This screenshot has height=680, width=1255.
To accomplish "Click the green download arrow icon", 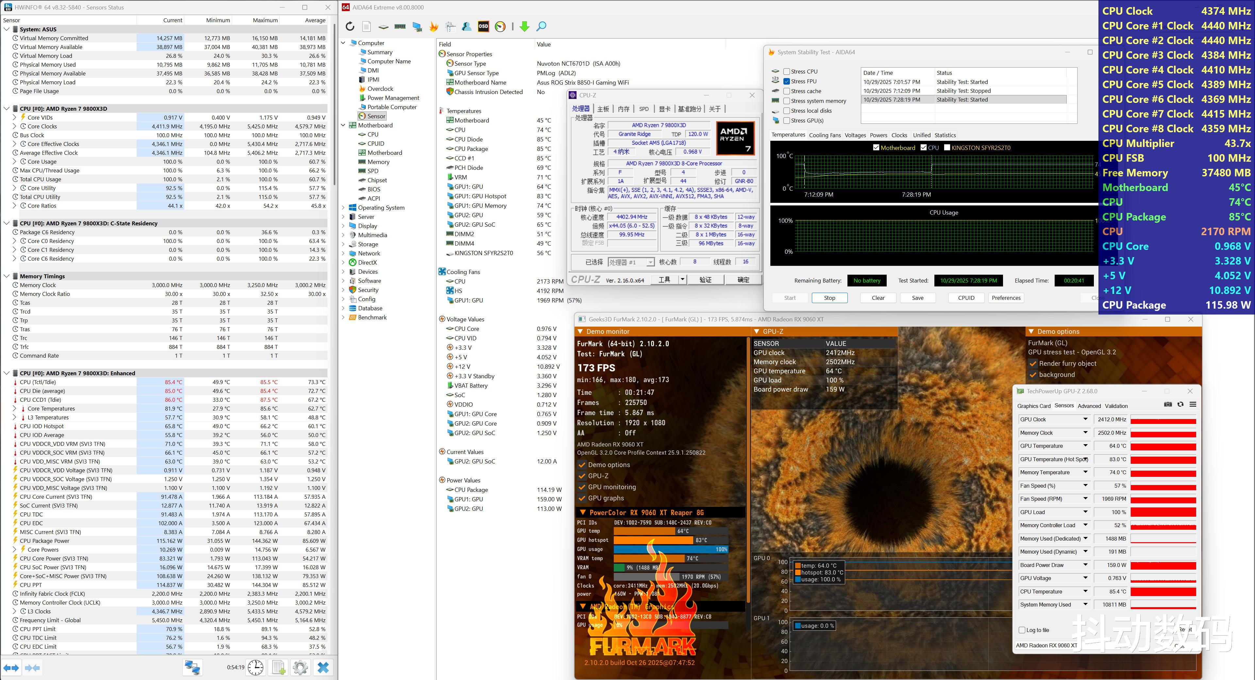I will [524, 27].
